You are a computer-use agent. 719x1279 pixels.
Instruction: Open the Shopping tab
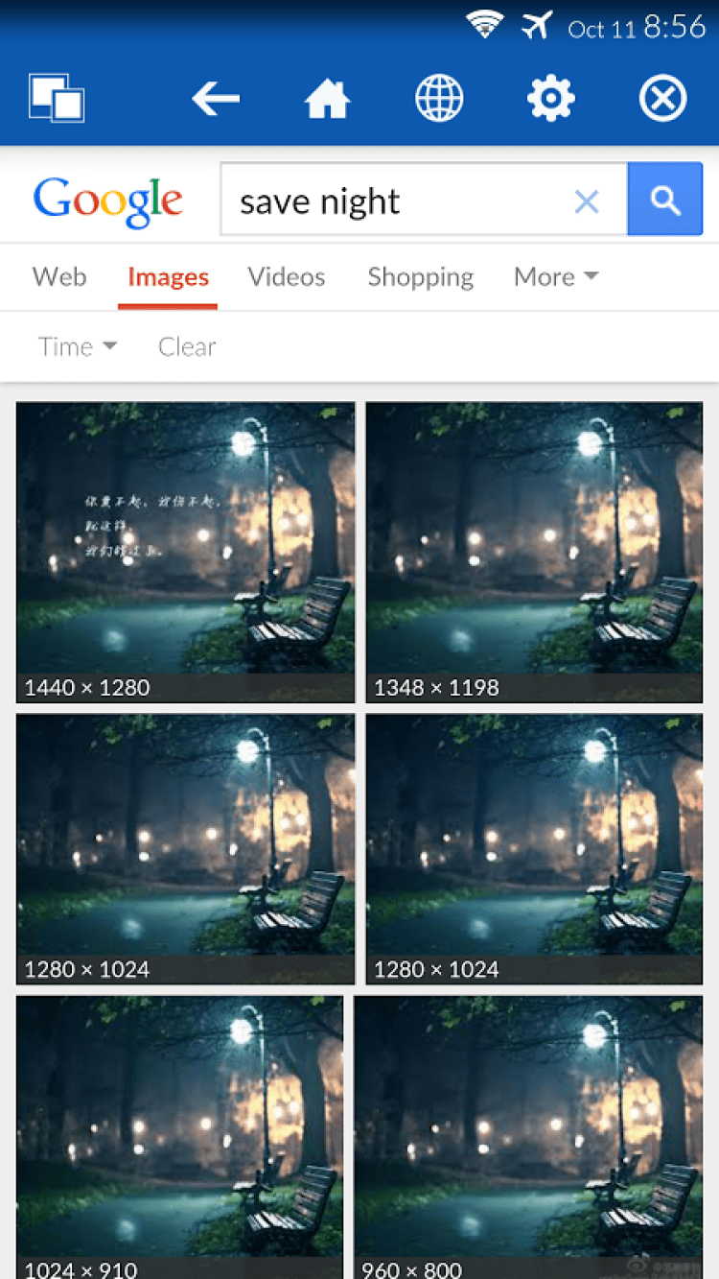pos(421,277)
